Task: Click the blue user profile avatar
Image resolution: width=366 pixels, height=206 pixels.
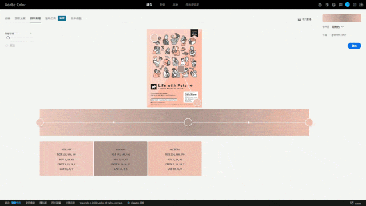Action: pos(348,5)
